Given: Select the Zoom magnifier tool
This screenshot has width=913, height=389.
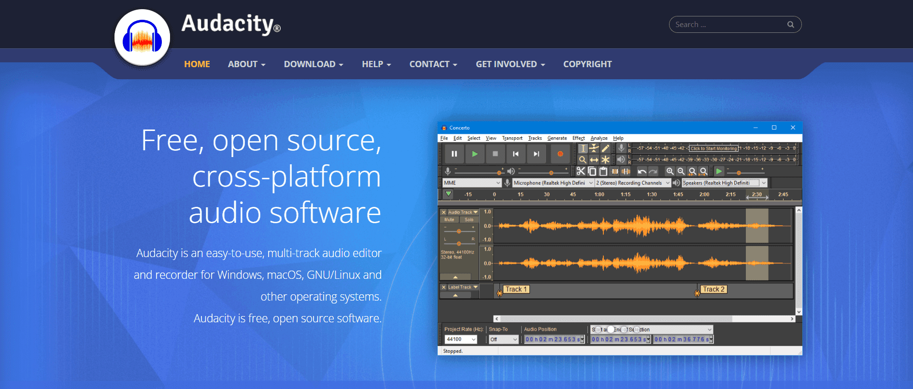Looking at the screenshot, I should pos(583,159).
